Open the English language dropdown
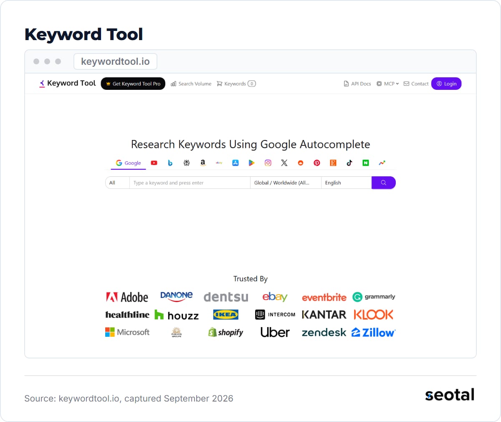The height and width of the screenshot is (422, 501). 347,183
